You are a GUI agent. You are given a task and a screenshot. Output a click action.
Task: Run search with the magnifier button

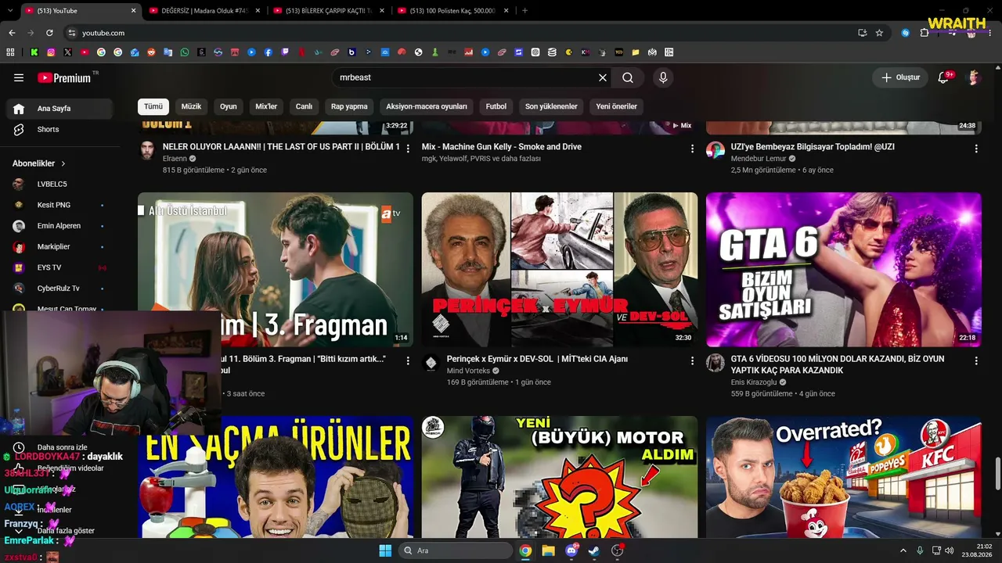pos(628,77)
